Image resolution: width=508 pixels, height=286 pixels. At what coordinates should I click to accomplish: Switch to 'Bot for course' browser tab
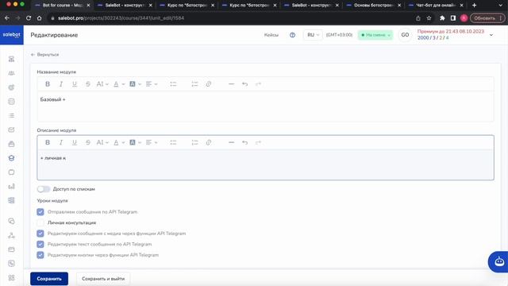tap(62, 6)
